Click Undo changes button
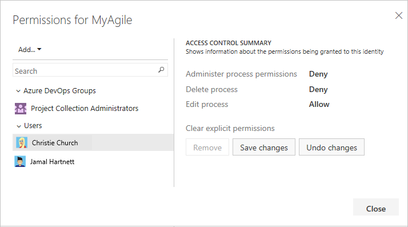Viewport: 408px width, 227px height. tap(331, 148)
